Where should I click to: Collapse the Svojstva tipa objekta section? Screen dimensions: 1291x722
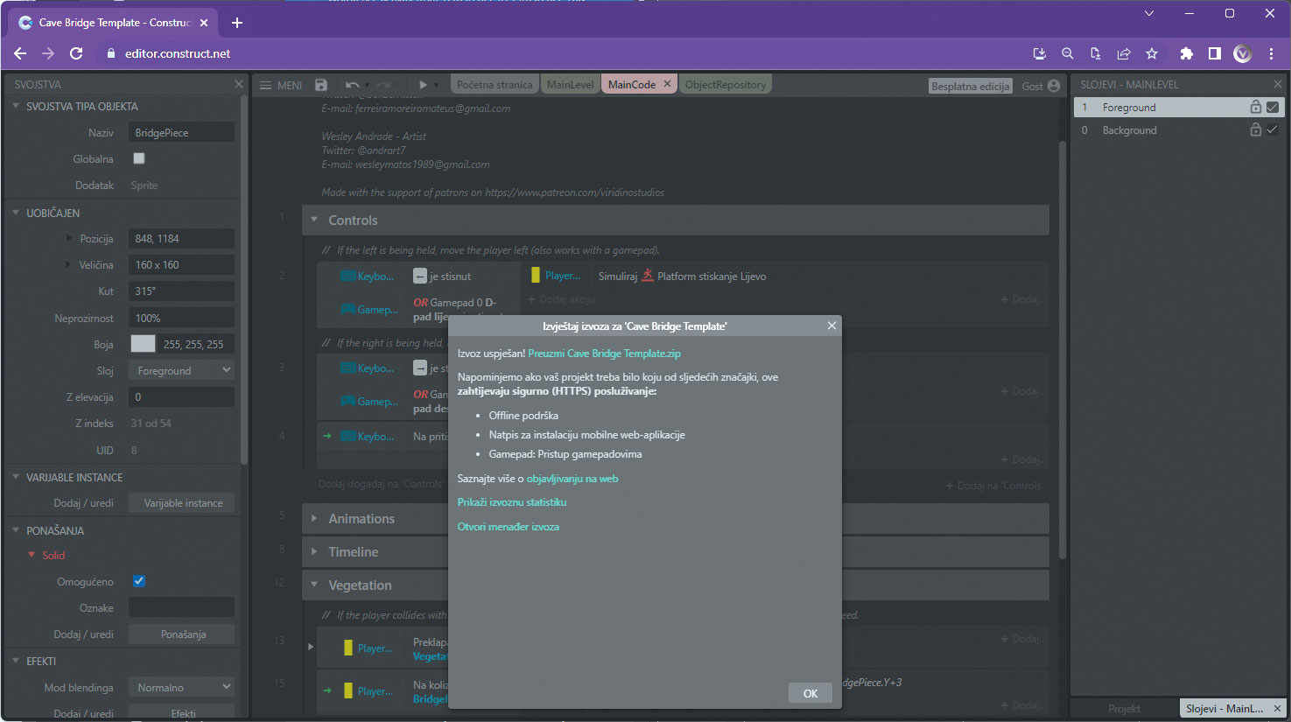coord(16,106)
